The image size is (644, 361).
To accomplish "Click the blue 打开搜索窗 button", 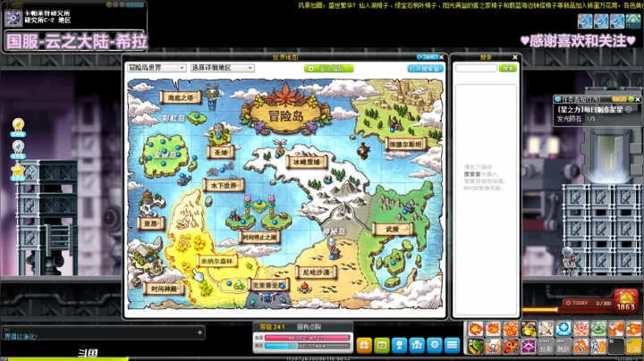I will [425, 69].
